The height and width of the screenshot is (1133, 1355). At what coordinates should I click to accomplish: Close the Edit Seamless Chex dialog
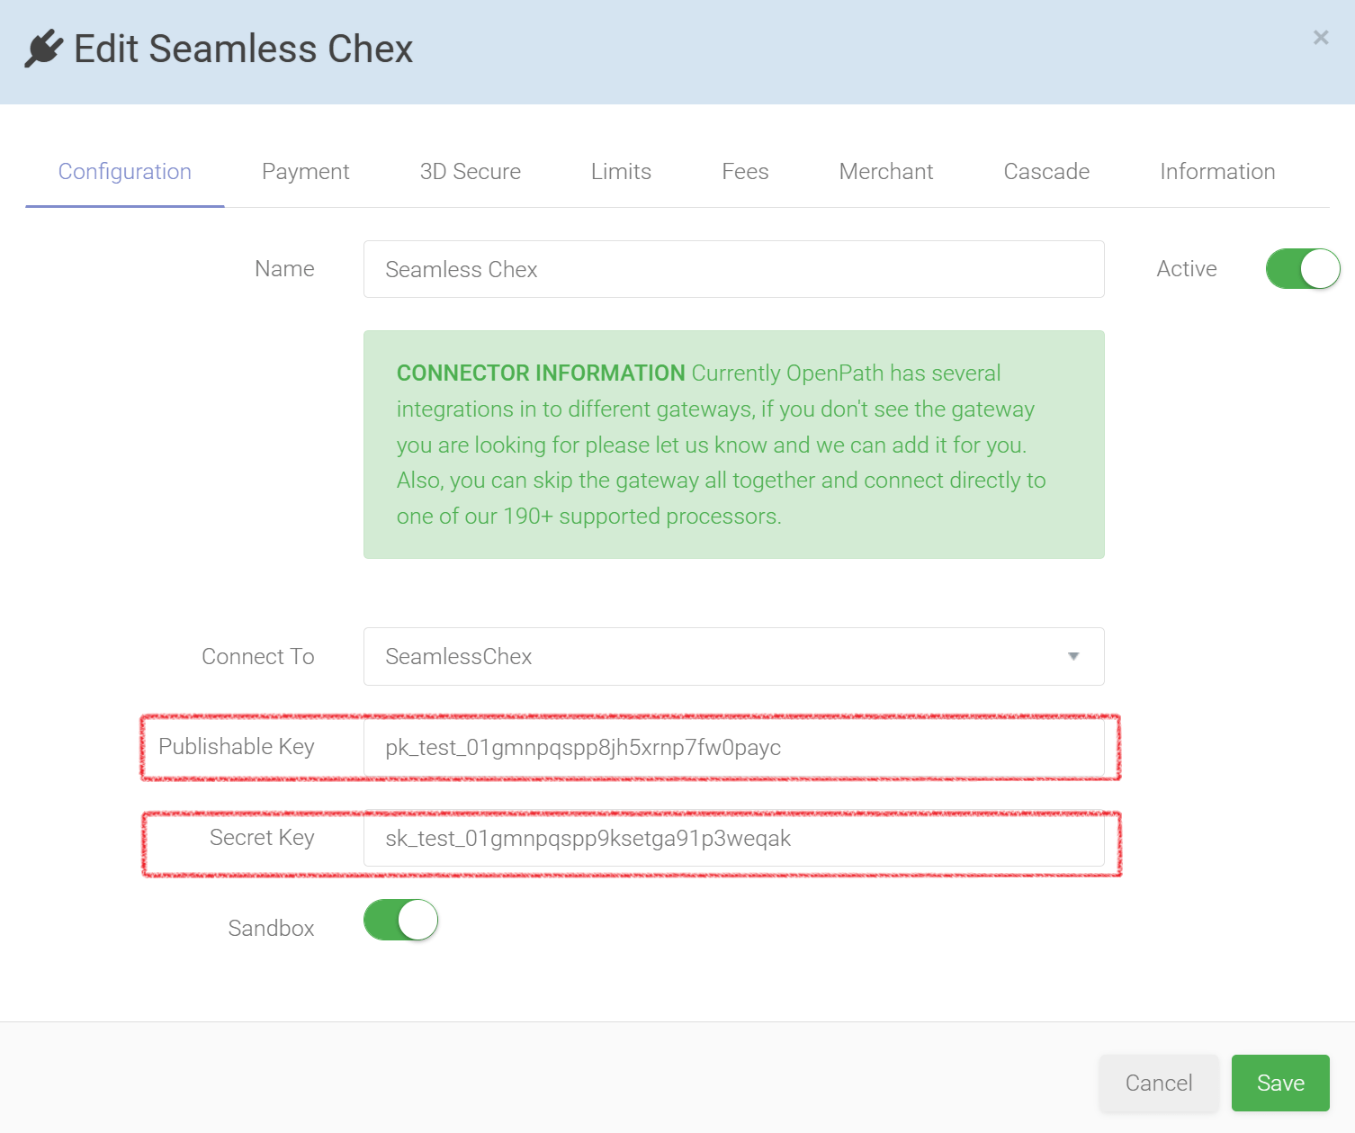point(1321,38)
